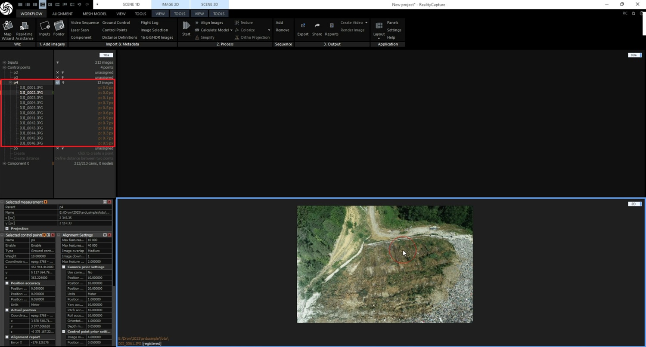646x347 pixels.
Task: Click the X marker beside p5
Action: tap(58, 148)
